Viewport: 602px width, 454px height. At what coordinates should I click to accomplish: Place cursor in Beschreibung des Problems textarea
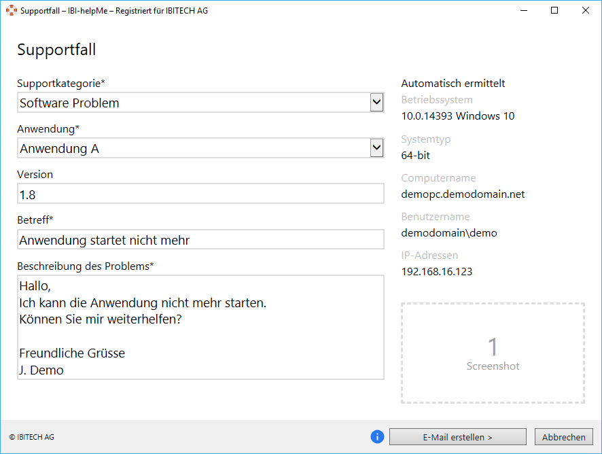tap(200, 327)
